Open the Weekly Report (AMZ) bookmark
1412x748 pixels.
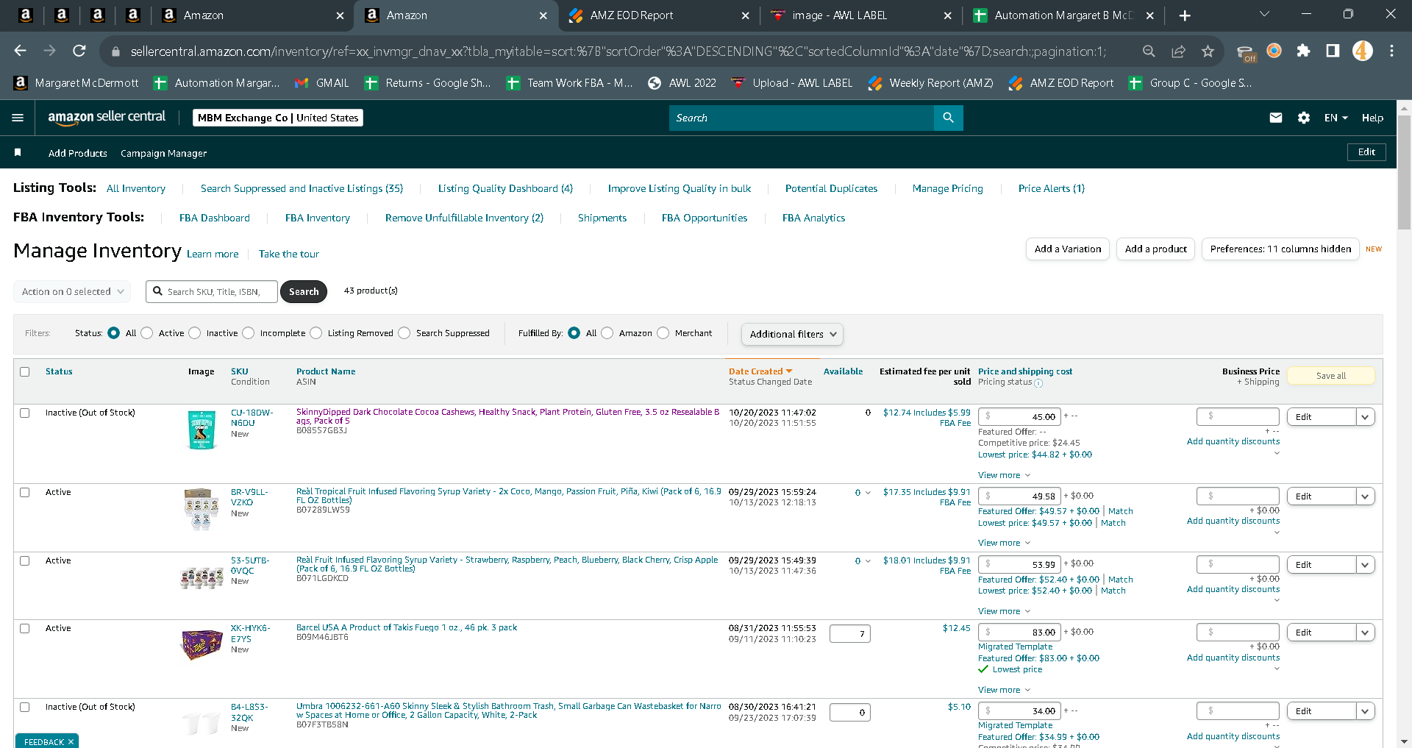pyautogui.click(x=930, y=83)
